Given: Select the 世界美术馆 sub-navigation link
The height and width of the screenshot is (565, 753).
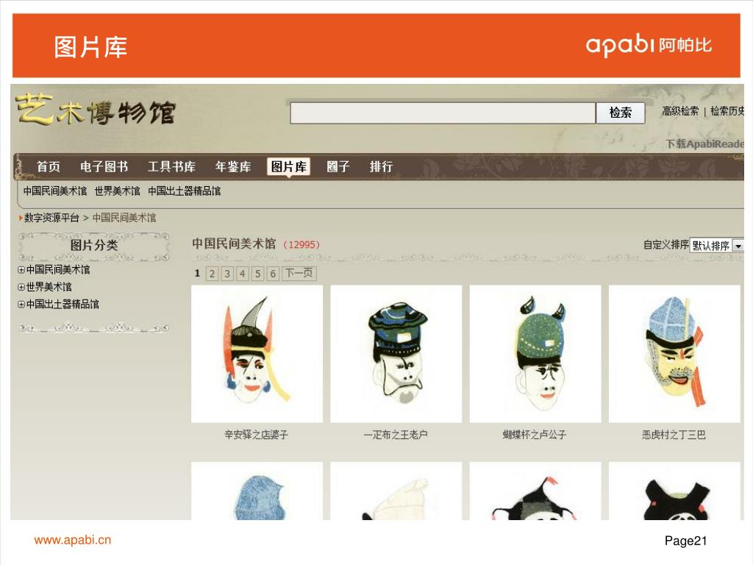Looking at the screenshot, I should [117, 191].
